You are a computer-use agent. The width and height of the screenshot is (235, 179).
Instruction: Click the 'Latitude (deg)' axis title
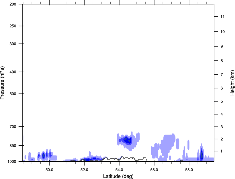pos(118,176)
